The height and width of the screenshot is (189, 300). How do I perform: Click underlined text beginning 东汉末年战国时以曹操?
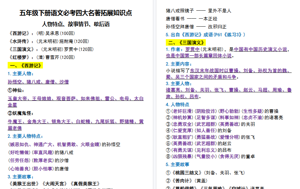[x=229, y=74]
